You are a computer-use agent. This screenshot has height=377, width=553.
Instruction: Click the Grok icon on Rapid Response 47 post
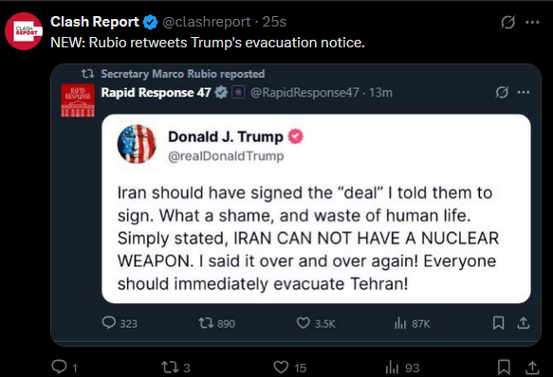pyautogui.click(x=502, y=92)
